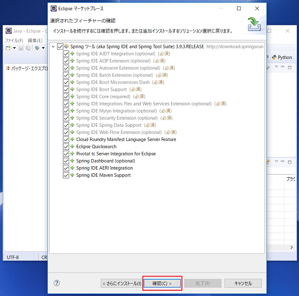Image resolution: width=299 pixels, height=296 pixels.
Task: Select Spring IDE Web Flow Extension text
Action: pos(119,132)
